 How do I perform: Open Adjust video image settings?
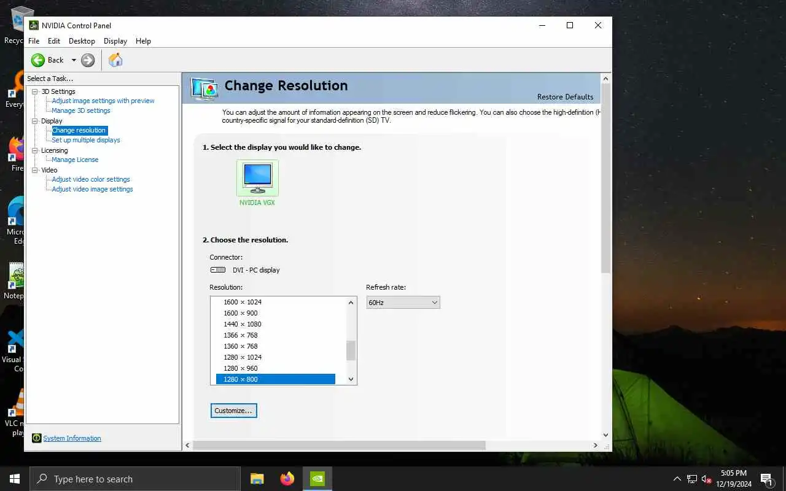pos(92,189)
